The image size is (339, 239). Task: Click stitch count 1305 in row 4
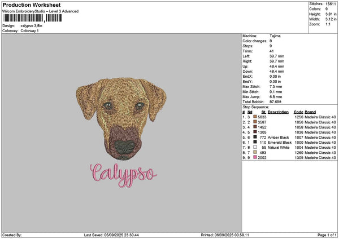point(262,132)
